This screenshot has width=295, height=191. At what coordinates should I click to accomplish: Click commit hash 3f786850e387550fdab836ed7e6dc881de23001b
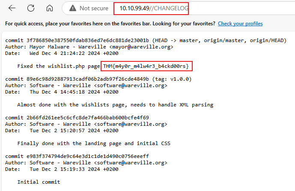(x=88, y=40)
